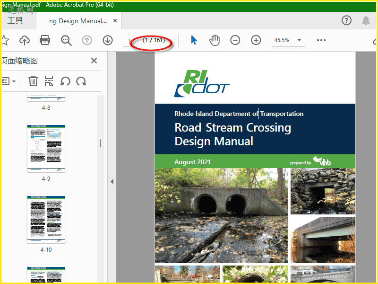Switch to the 工具 tab
378x284 pixels.
click(15, 21)
